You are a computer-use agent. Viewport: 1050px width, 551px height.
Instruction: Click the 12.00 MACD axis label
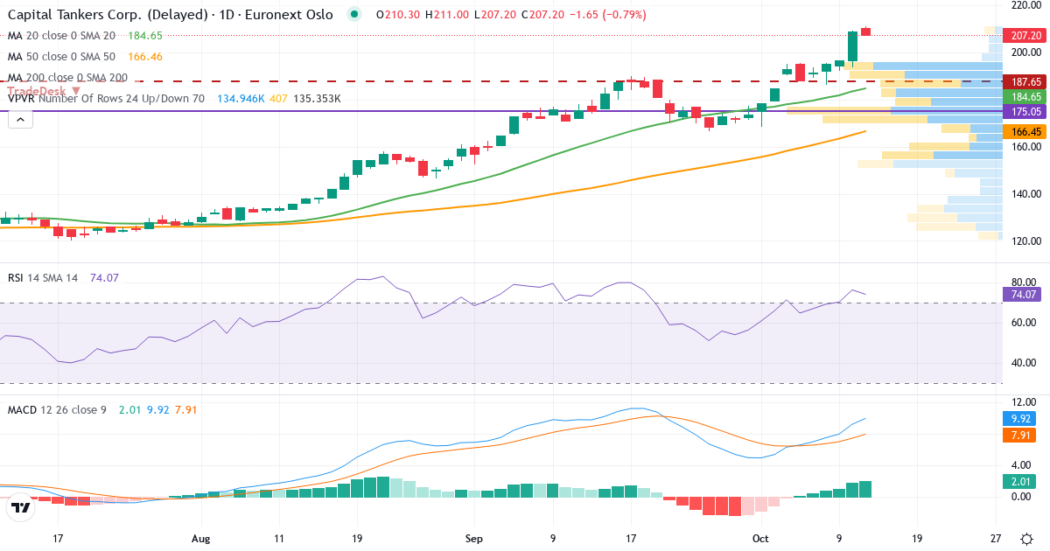[1025, 402]
